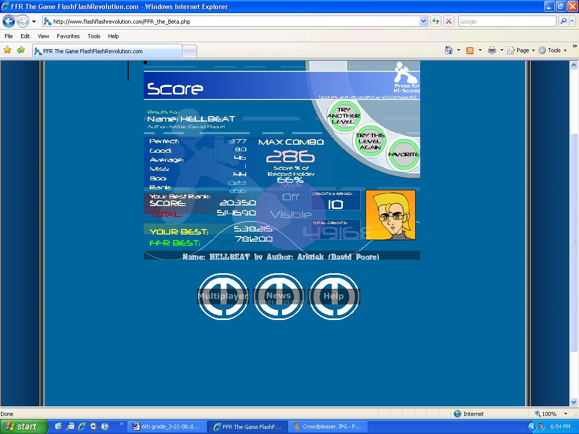Click the Try Another Level button

point(343,116)
